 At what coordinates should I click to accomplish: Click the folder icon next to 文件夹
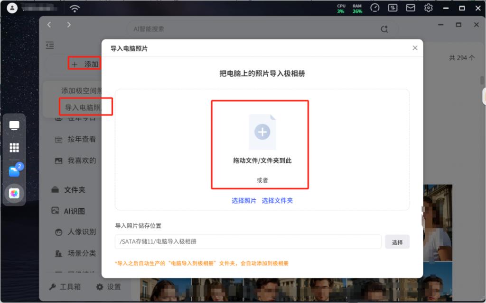point(55,189)
